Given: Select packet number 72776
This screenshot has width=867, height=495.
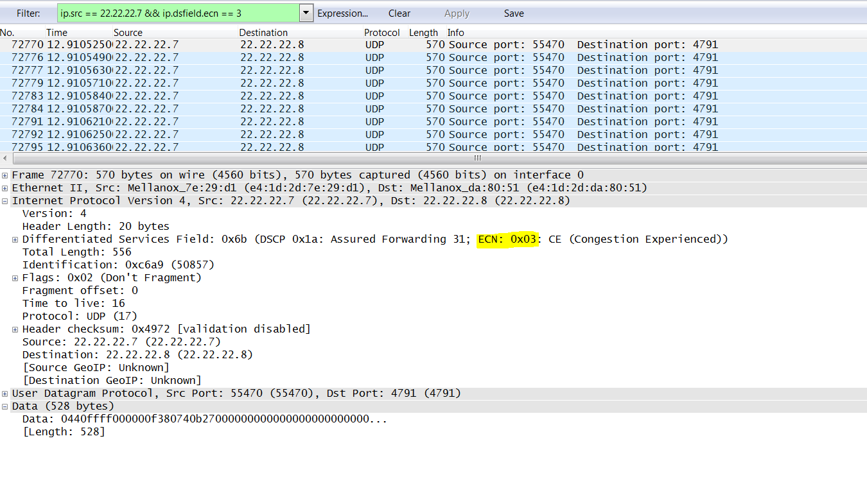Looking at the screenshot, I should [193, 57].
